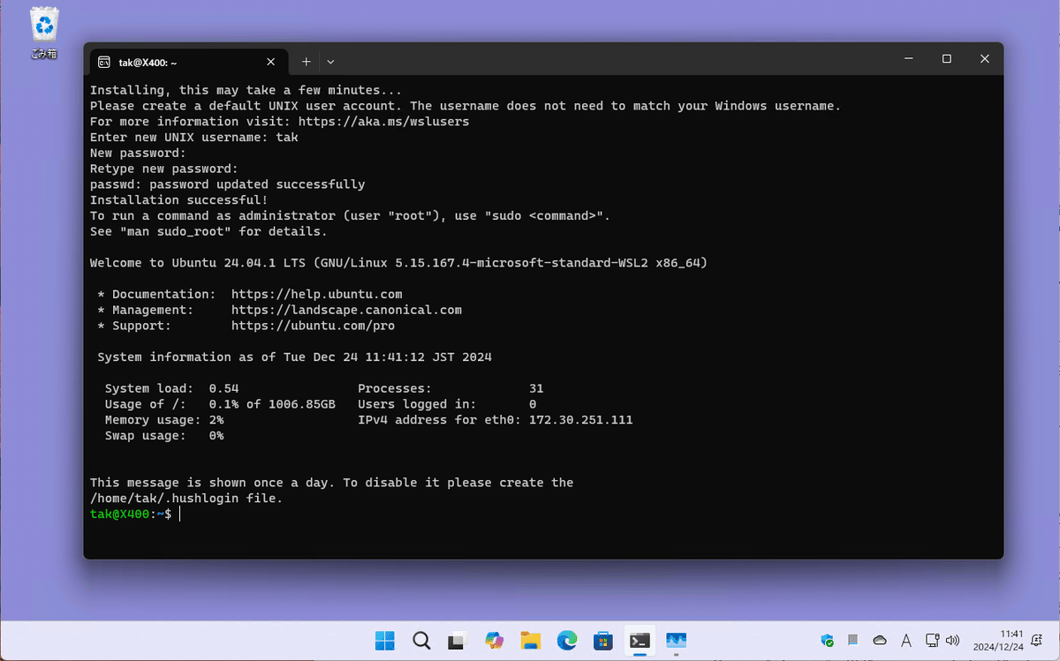Click the 'Welcome to Ubuntu 24.04.1 LTS' line

(x=398, y=263)
